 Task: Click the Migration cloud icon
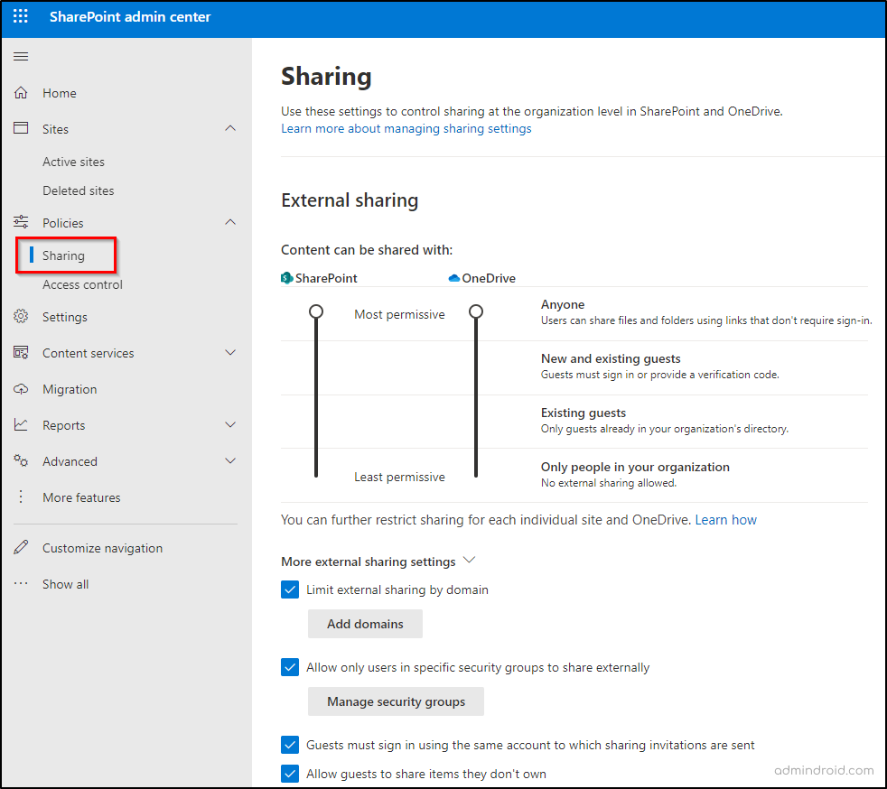(21, 389)
